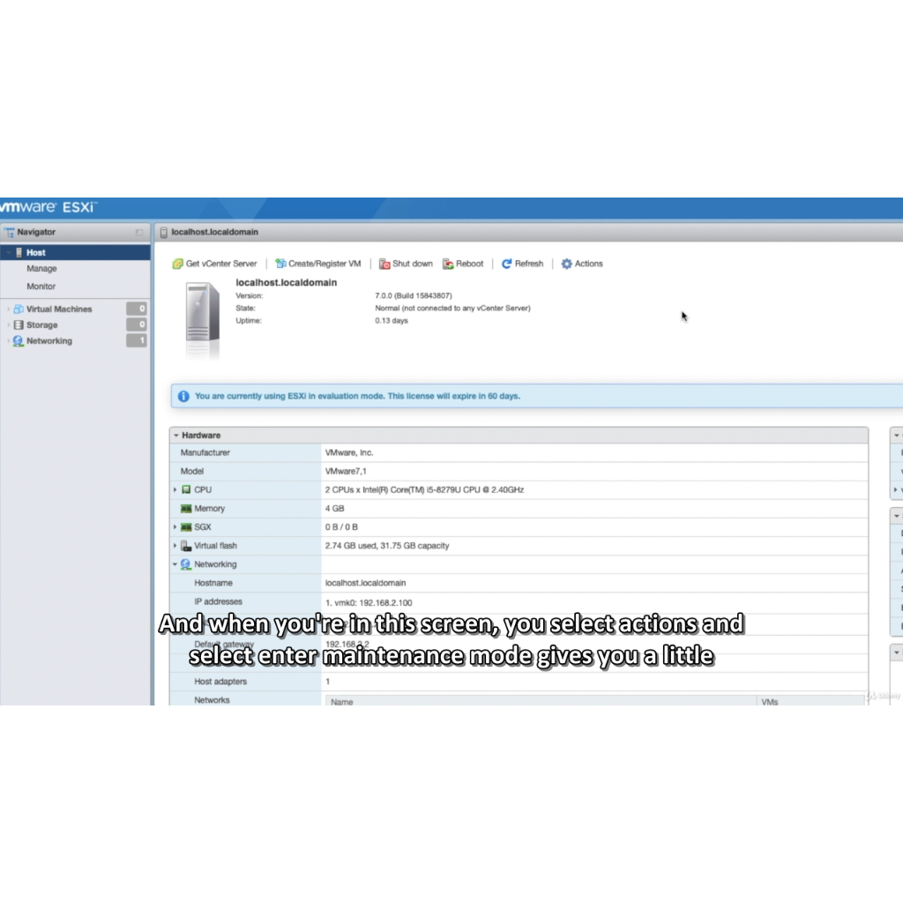Open the Actions menu
This screenshot has height=903, width=903.
(582, 264)
